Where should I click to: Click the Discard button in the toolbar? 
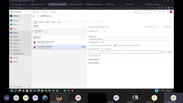[x=81, y=22]
